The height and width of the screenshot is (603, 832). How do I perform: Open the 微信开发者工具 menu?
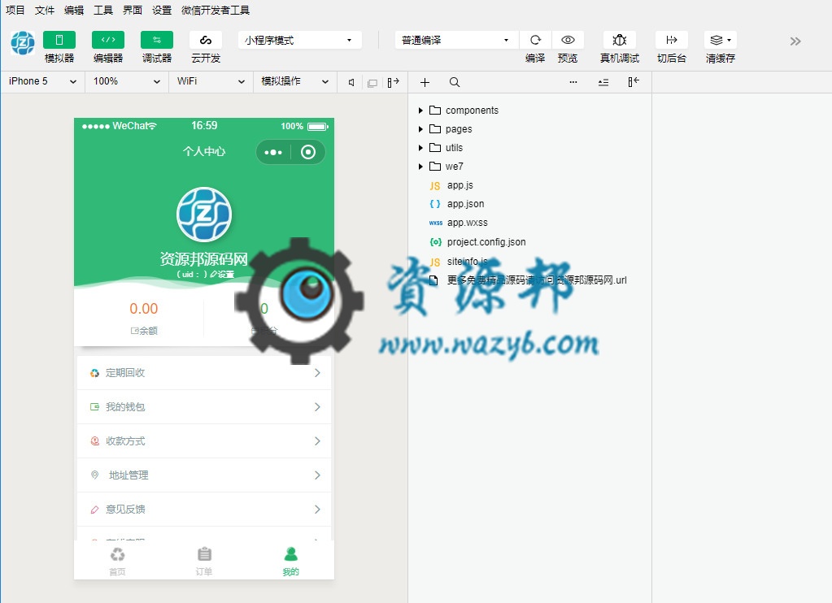tap(215, 10)
